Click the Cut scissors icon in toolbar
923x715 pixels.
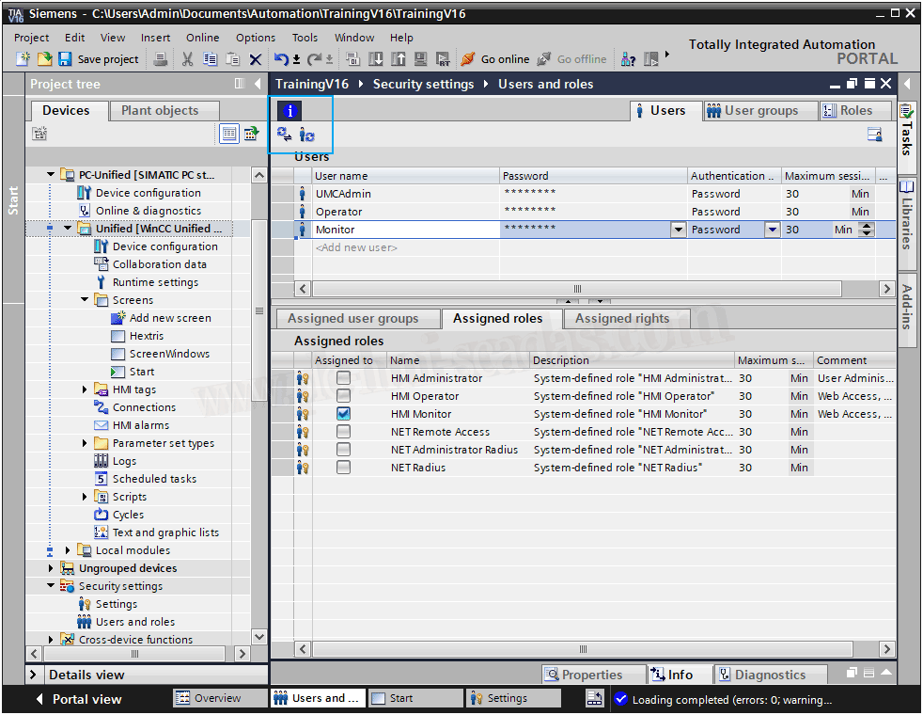(x=187, y=59)
